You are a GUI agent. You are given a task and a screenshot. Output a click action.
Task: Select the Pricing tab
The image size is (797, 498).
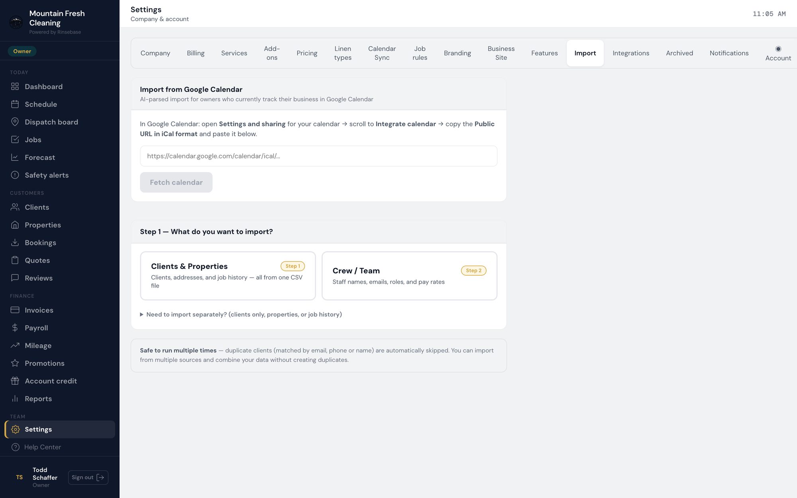tap(307, 53)
